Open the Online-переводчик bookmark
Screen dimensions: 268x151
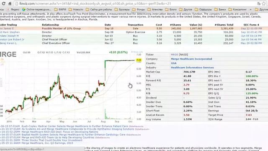tap(36, 9)
